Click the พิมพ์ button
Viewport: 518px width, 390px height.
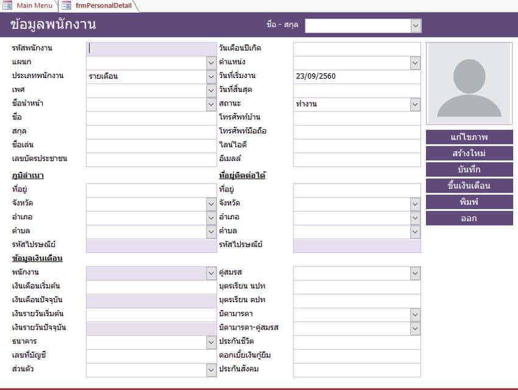(x=469, y=202)
